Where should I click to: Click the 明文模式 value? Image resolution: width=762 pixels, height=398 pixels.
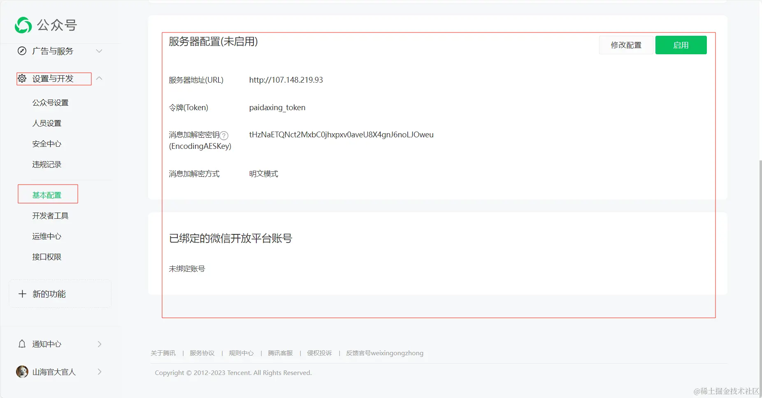point(264,174)
